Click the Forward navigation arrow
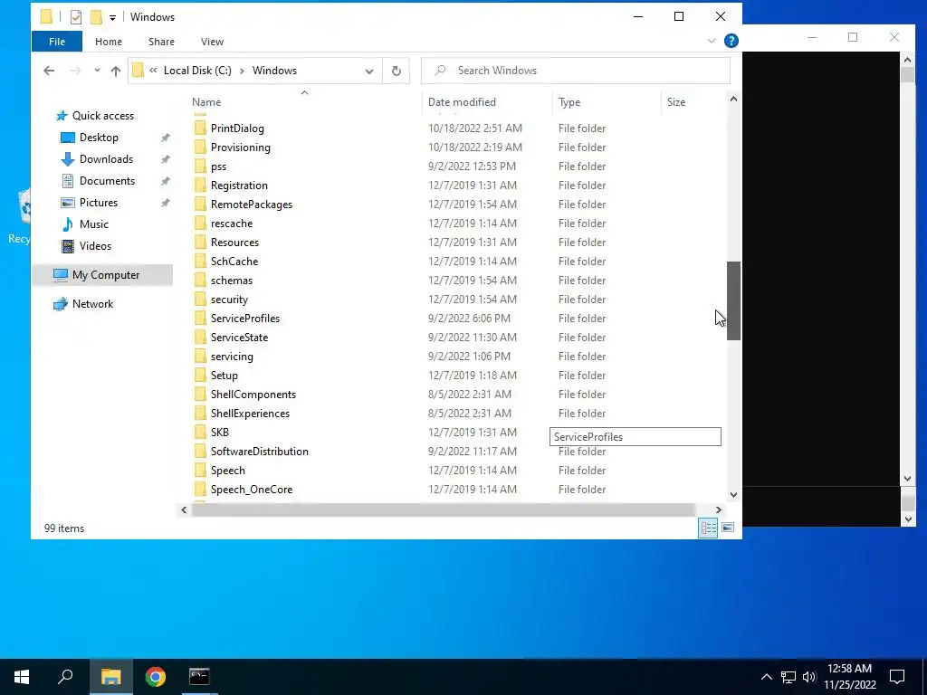This screenshot has height=695, width=927. tap(75, 71)
